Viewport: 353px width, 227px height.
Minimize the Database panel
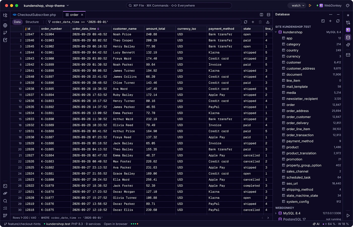click(x=338, y=14)
